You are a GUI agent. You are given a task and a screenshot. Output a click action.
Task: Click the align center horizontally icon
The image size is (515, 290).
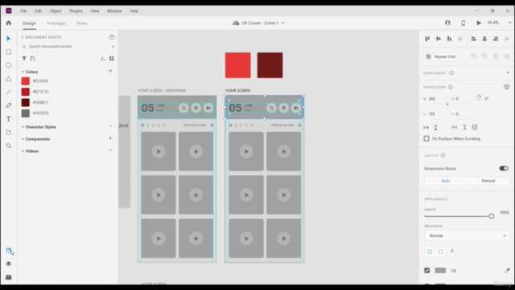click(484, 39)
